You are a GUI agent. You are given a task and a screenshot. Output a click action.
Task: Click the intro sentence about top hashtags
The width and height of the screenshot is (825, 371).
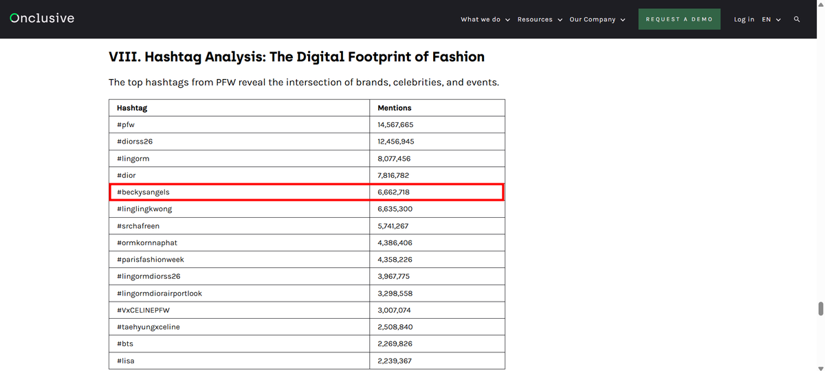pos(304,82)
